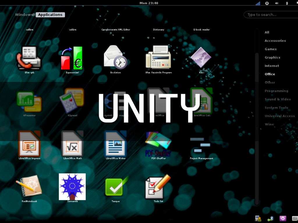This screenshot has height=223, width=298.
Task: Open the Eqonomize! finance app
Action: coord(72,57)
